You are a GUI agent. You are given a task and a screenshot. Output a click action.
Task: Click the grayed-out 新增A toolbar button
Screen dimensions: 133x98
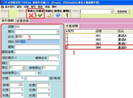click(x=5, y=13)
